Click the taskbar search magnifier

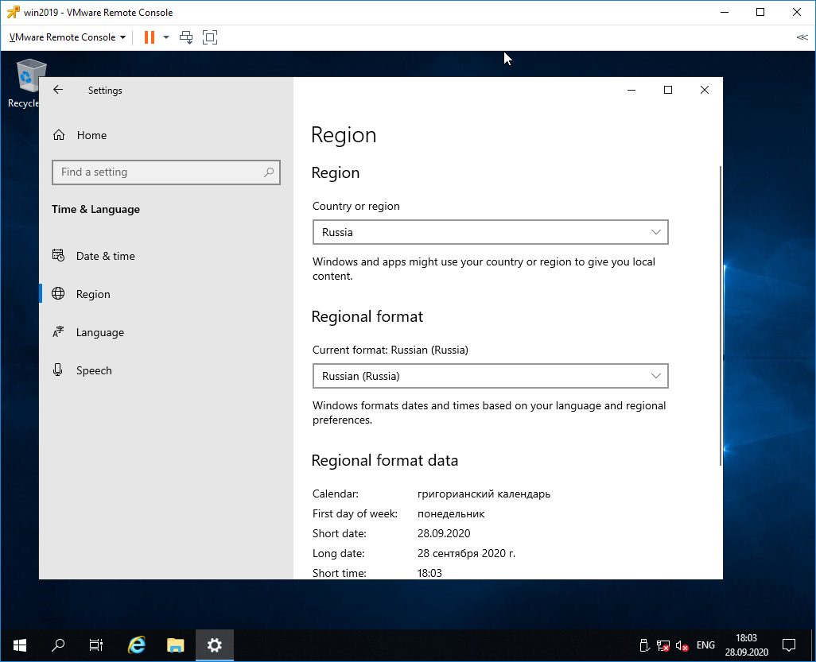pos(58,645)
